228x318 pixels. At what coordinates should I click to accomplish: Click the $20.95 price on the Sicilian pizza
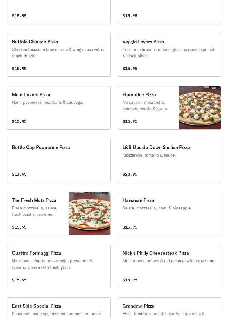pos(130,174)
